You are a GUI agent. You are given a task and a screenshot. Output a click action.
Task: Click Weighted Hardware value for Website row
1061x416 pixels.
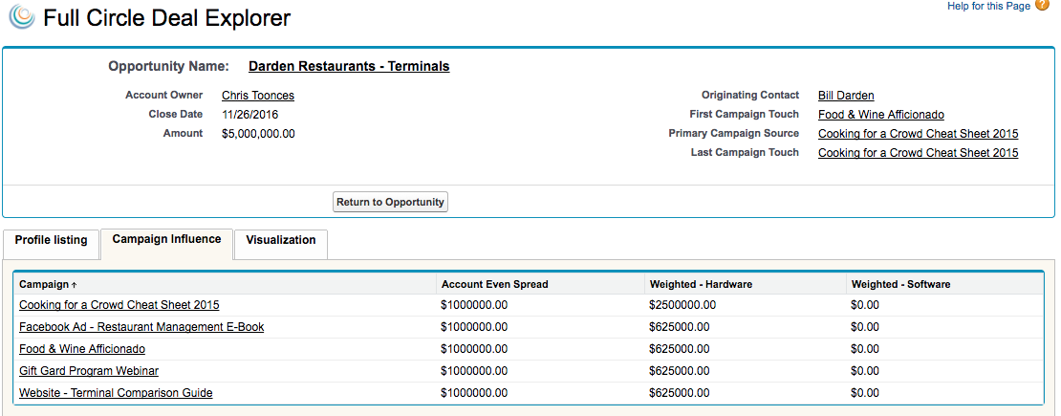(x=680, y=392)
